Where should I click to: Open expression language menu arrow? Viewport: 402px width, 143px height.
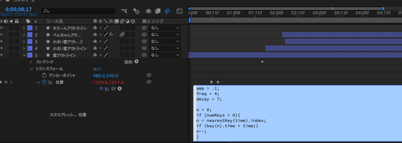click(119, 88)
